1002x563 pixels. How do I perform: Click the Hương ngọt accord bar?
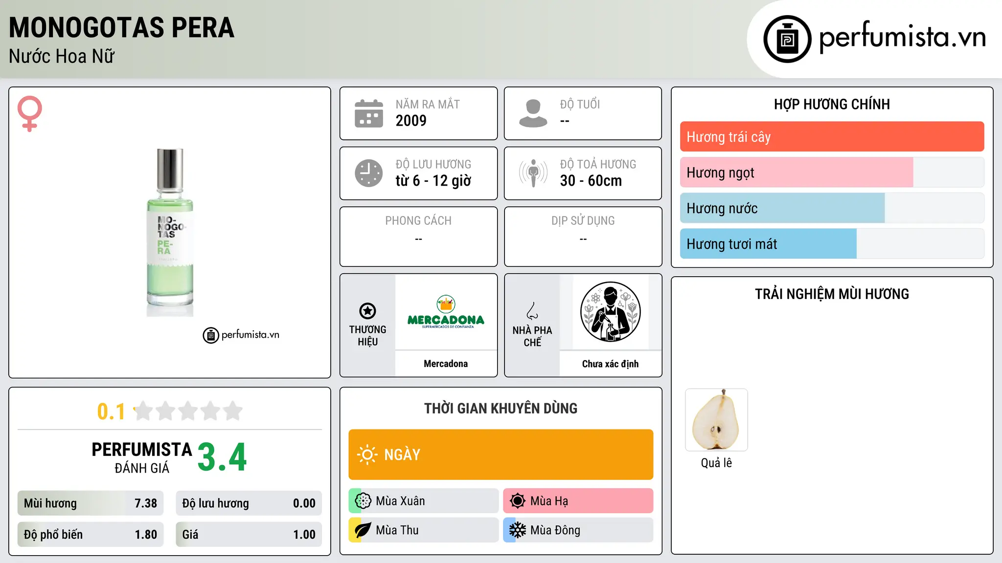tap(832, 173)
